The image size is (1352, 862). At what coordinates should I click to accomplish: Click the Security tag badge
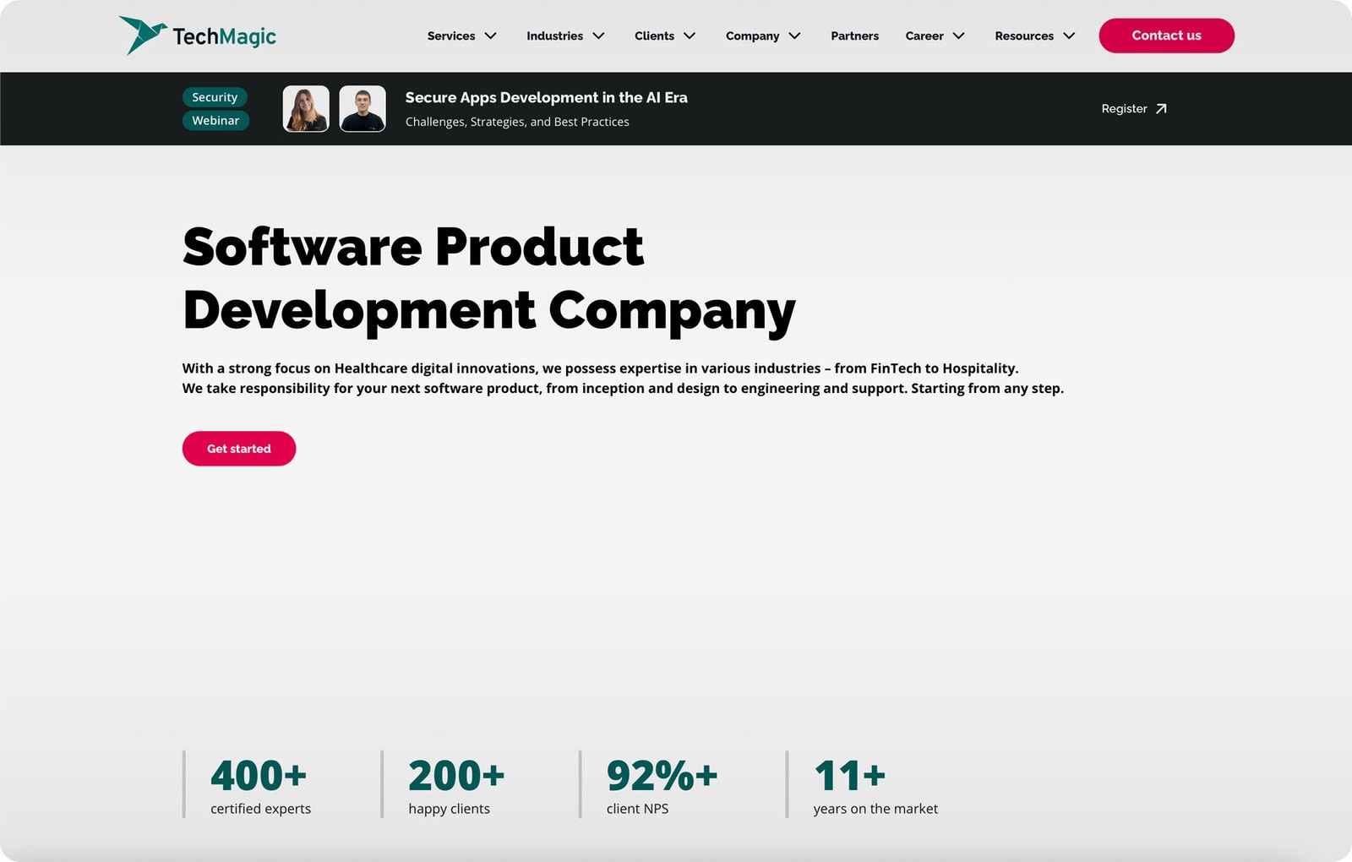coord(215,97)
